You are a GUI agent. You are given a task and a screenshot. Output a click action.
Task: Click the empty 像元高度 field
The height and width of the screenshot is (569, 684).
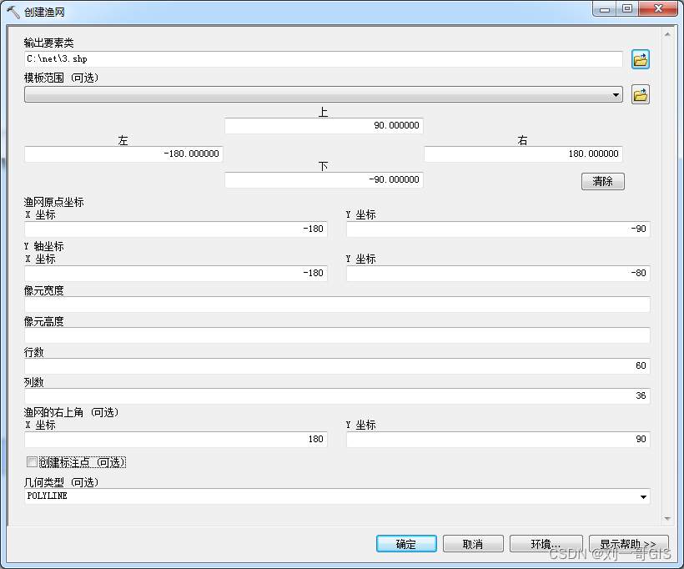tap(337, 335)
